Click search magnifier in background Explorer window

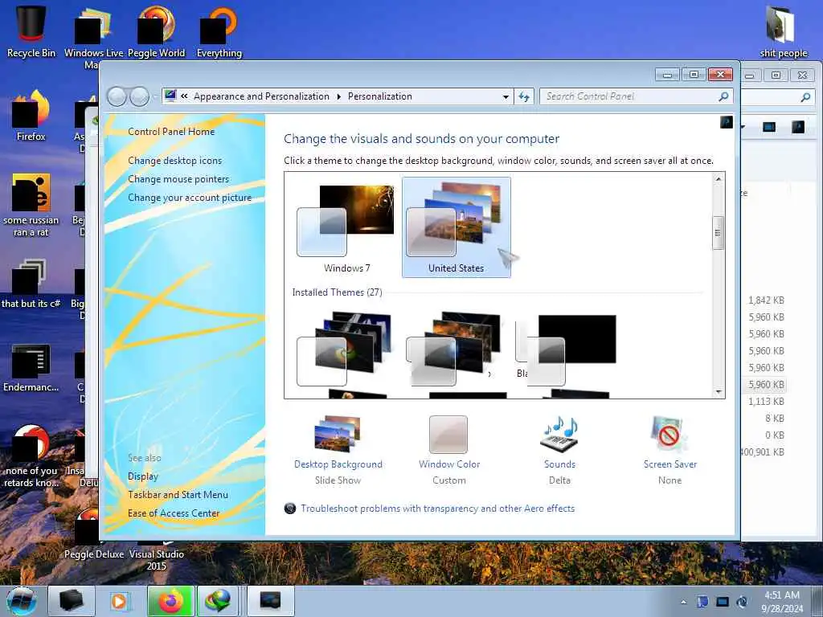(x=805, y=97)
